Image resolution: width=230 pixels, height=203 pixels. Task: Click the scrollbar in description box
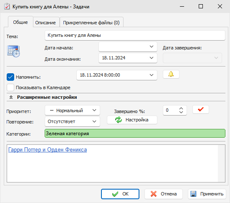coord(221,163)
